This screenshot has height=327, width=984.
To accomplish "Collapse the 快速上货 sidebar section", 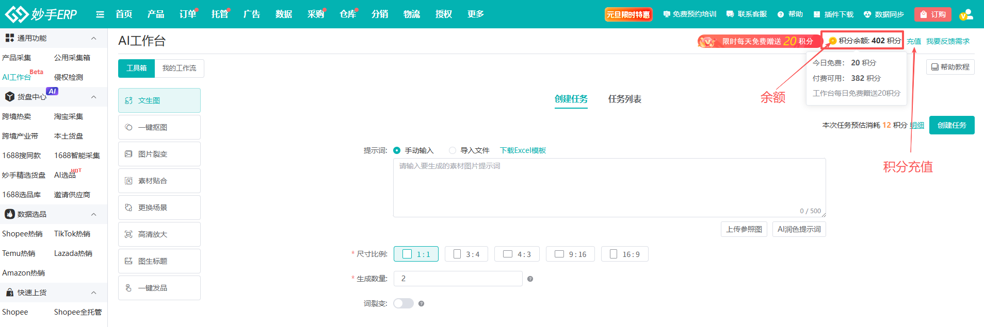I will pyautogui.click(x=93, y=292).
